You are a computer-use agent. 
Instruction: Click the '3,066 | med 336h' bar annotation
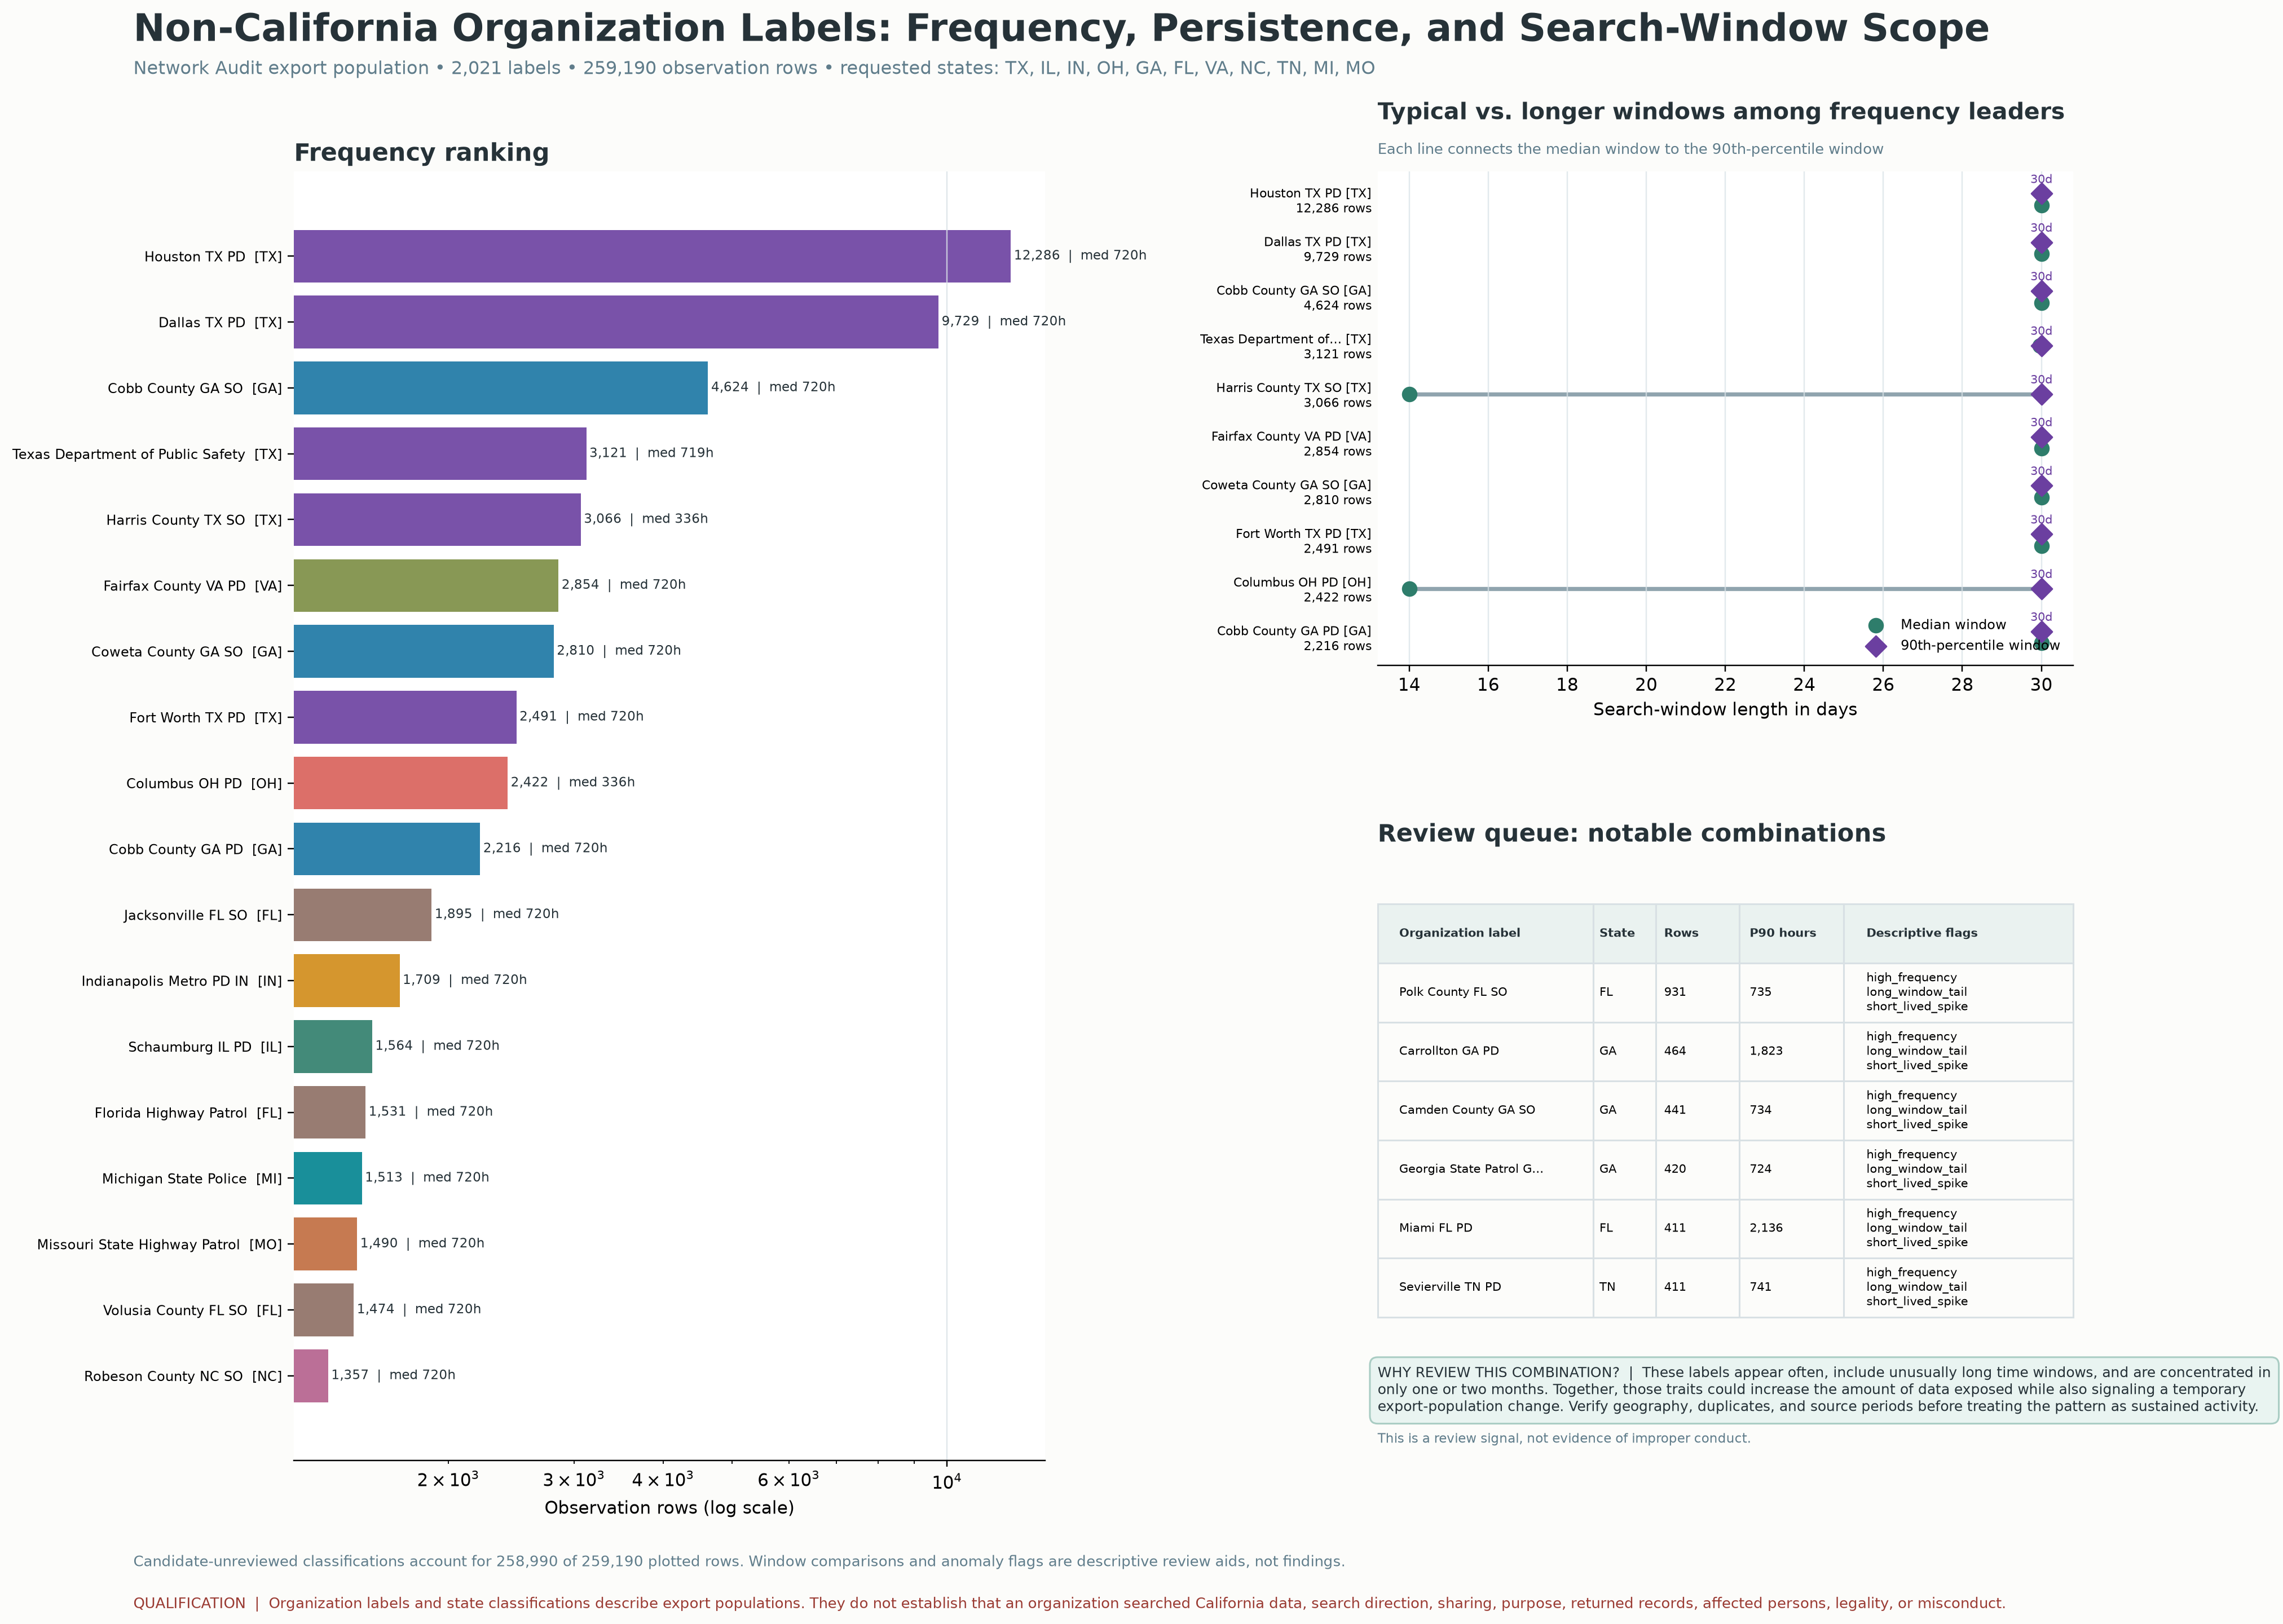coord(646,519)
